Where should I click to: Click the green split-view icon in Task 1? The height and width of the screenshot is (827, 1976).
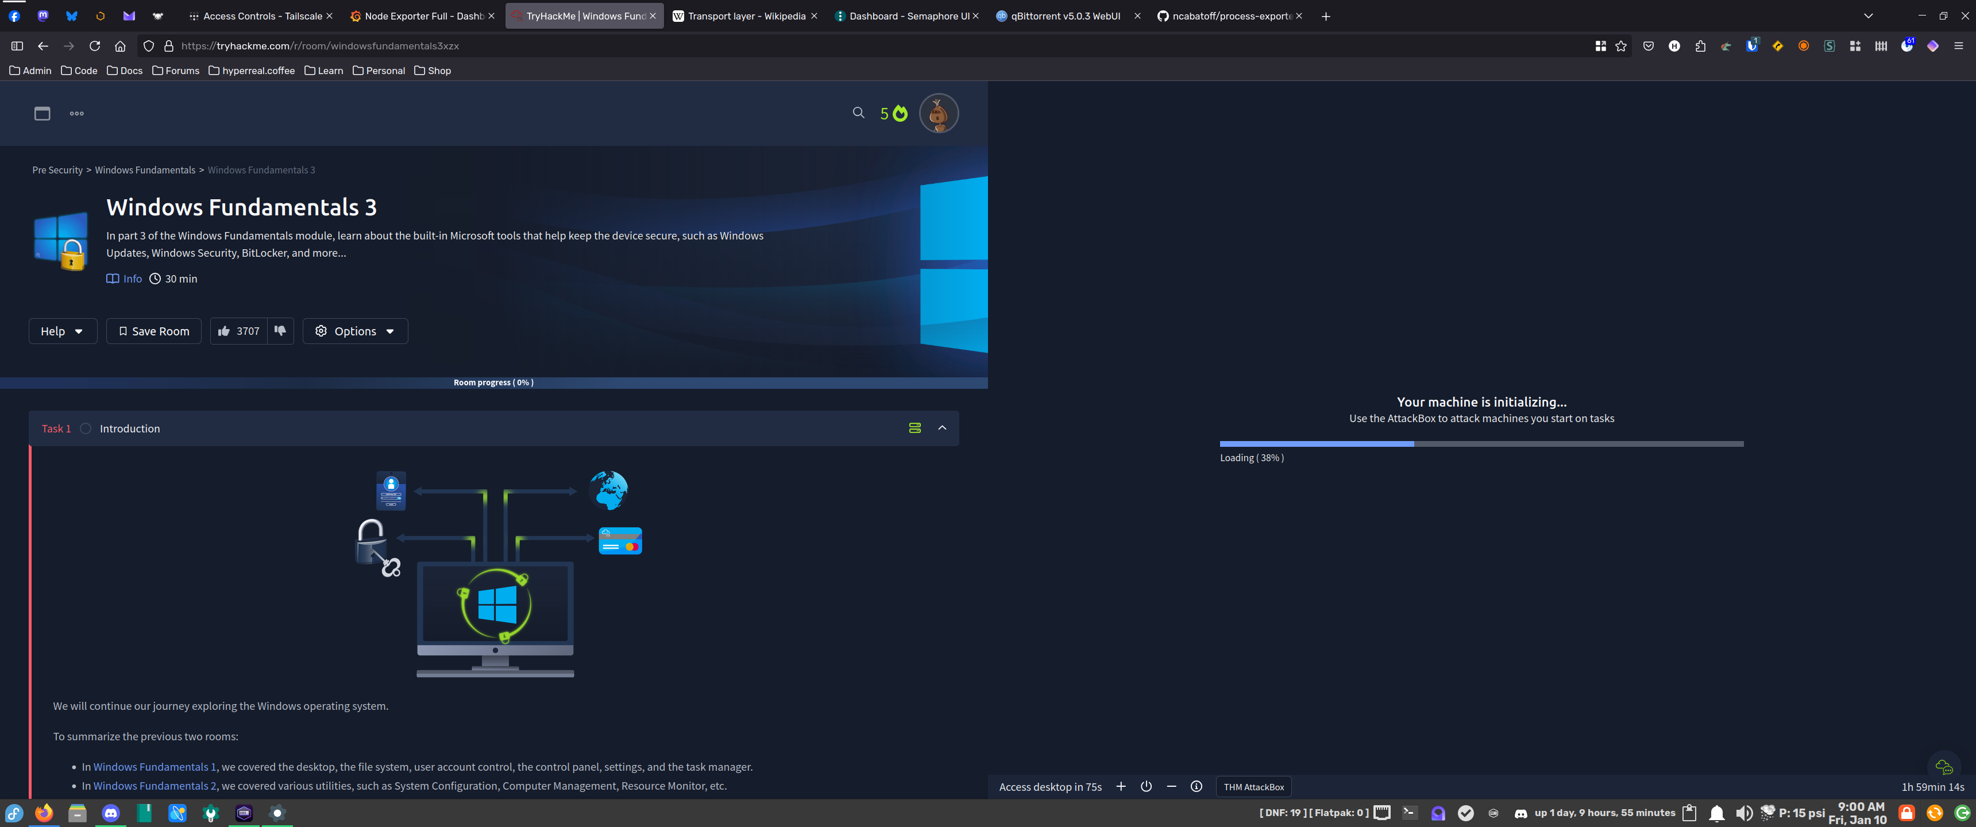click(x=914, y=428)
